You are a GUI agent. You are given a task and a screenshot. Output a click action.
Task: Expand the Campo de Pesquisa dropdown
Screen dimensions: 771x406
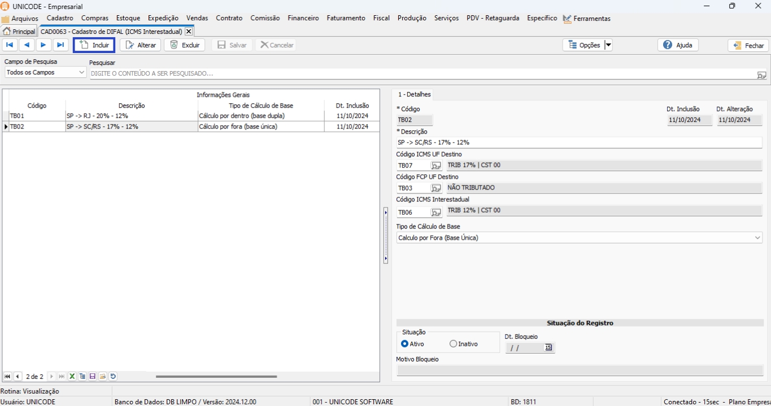(81, 73)
